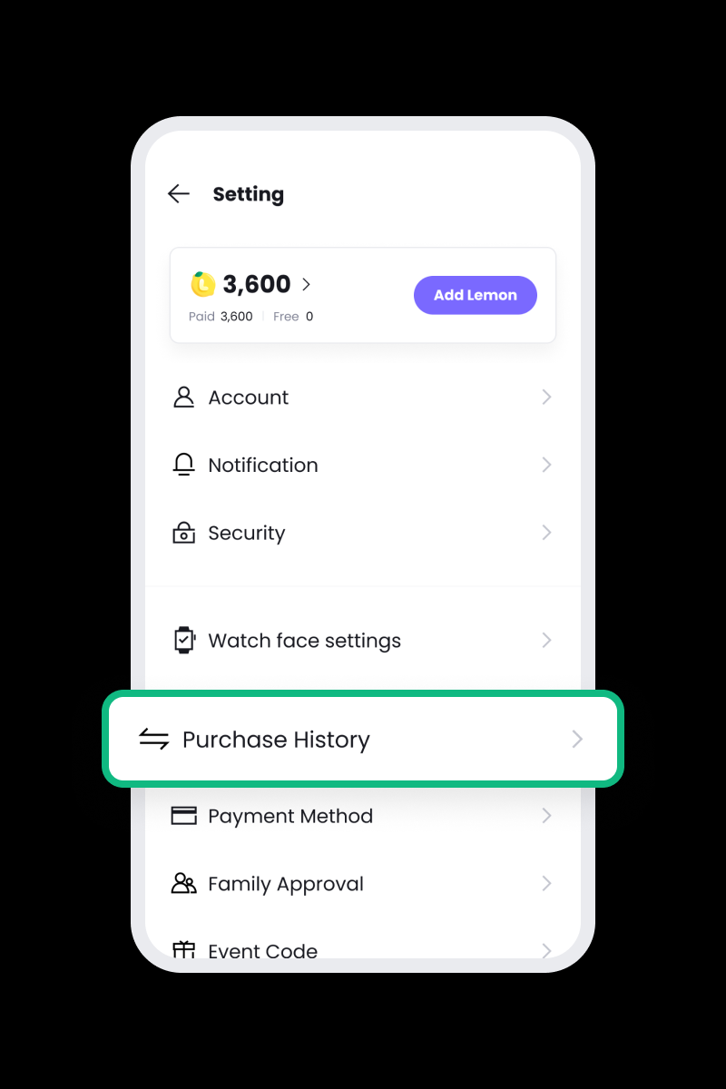The image size is (726, 1089).
Task: Open the Family Approval label
Action: (x=286, y=884)
